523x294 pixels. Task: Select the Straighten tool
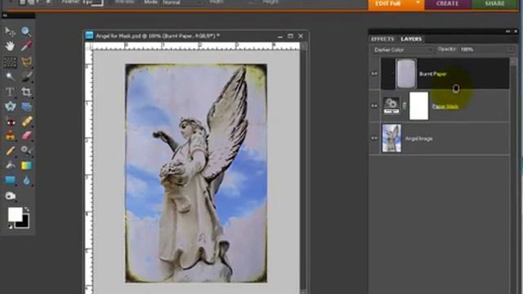coord(26,107)
